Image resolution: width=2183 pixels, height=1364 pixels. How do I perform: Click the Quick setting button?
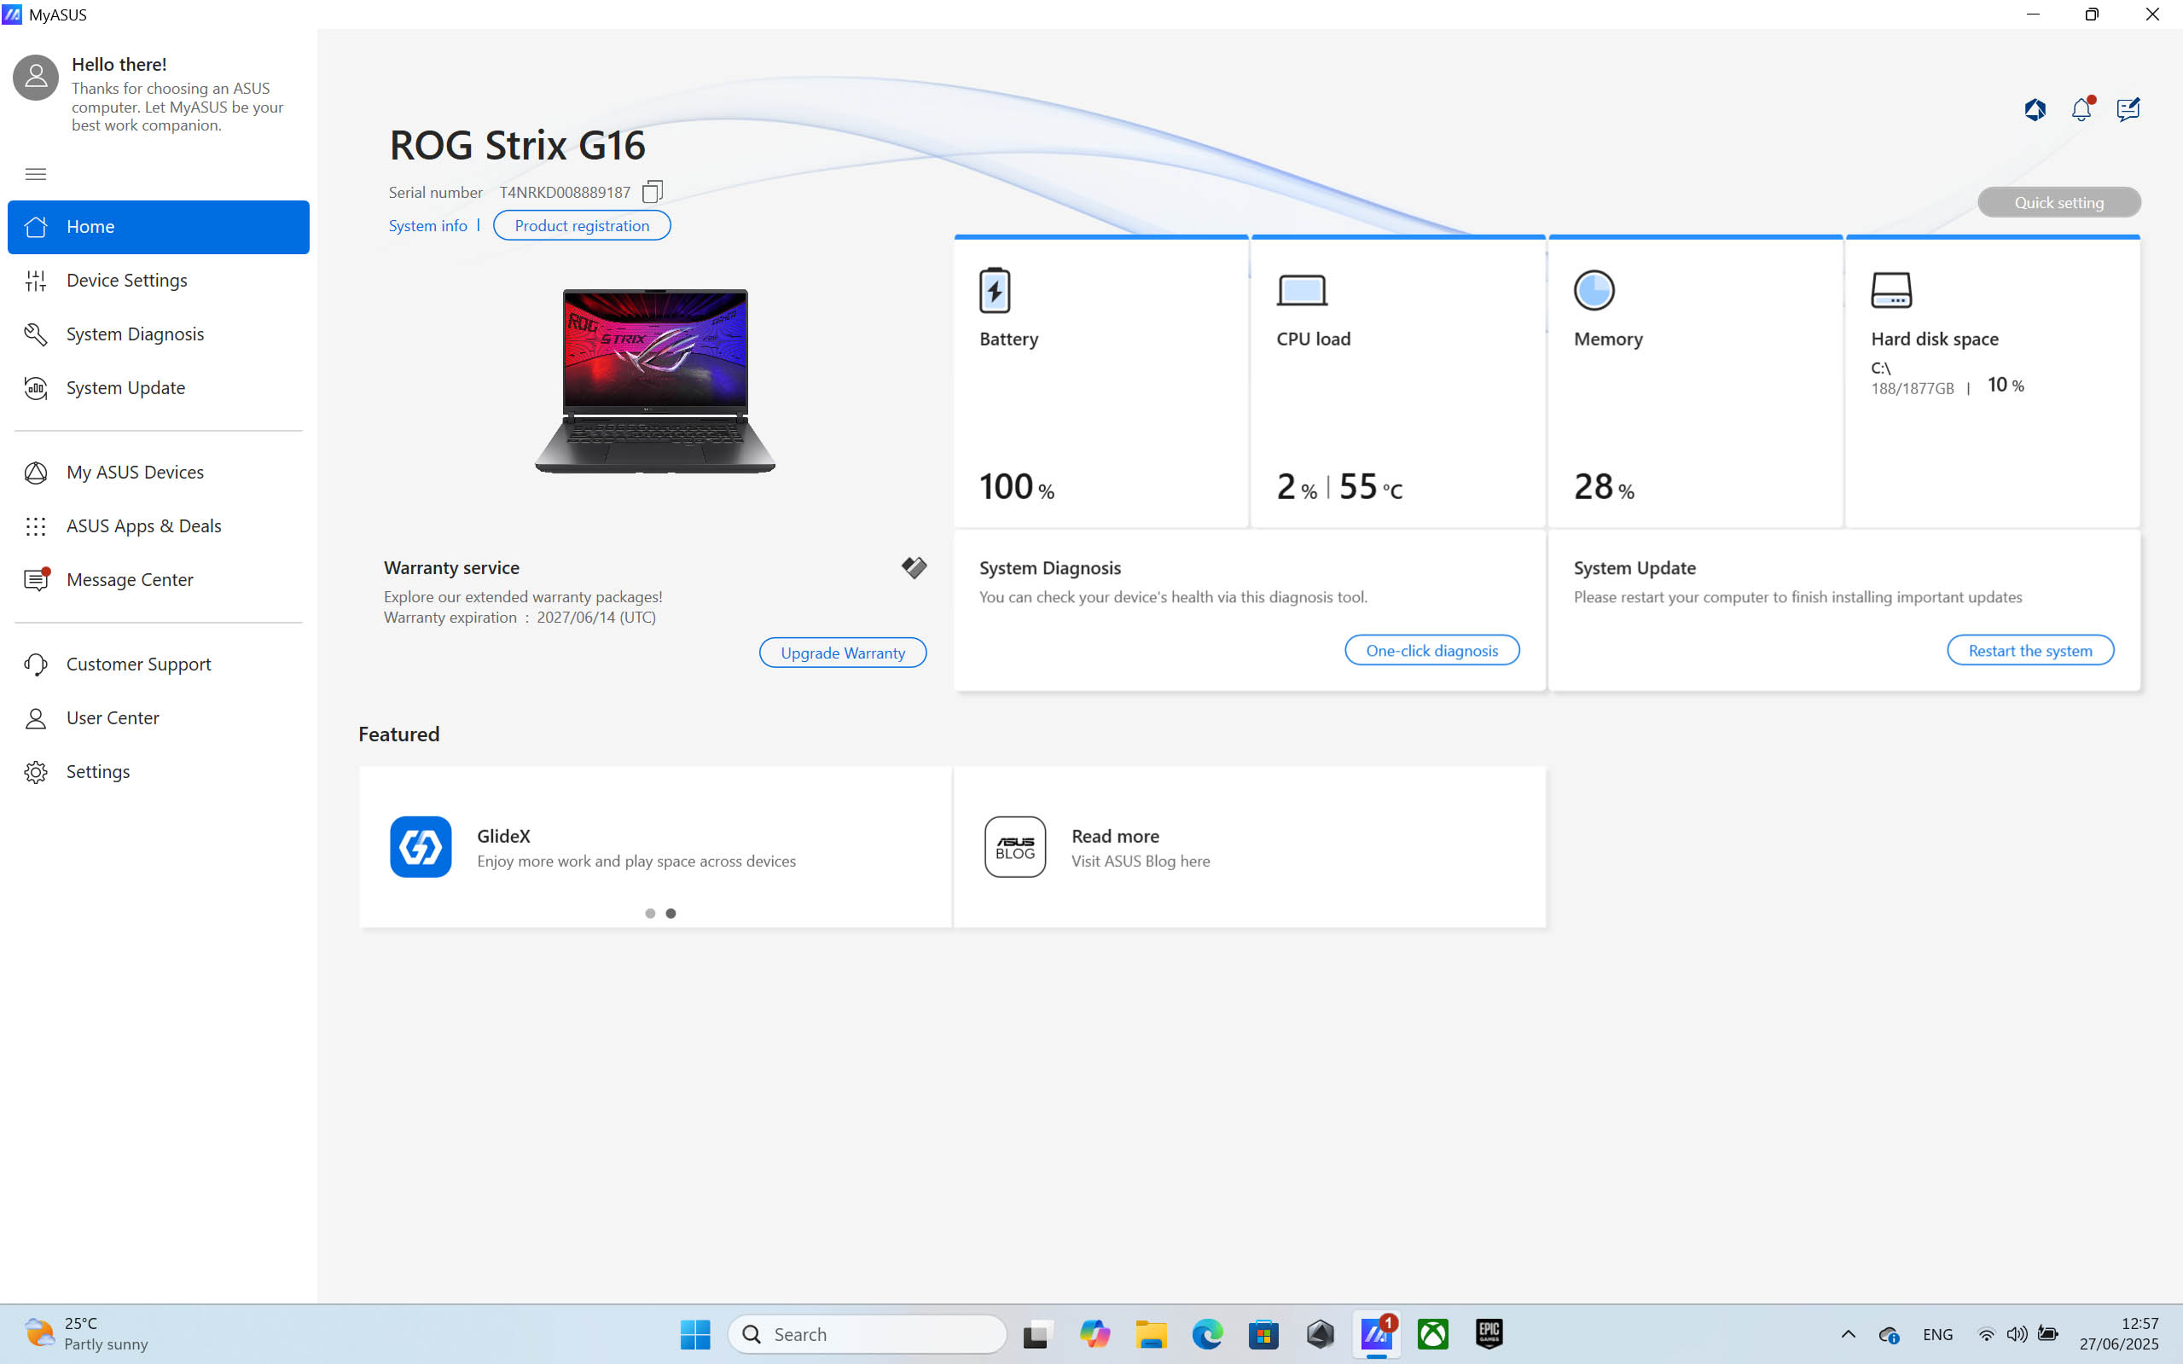click(2058, 202)
